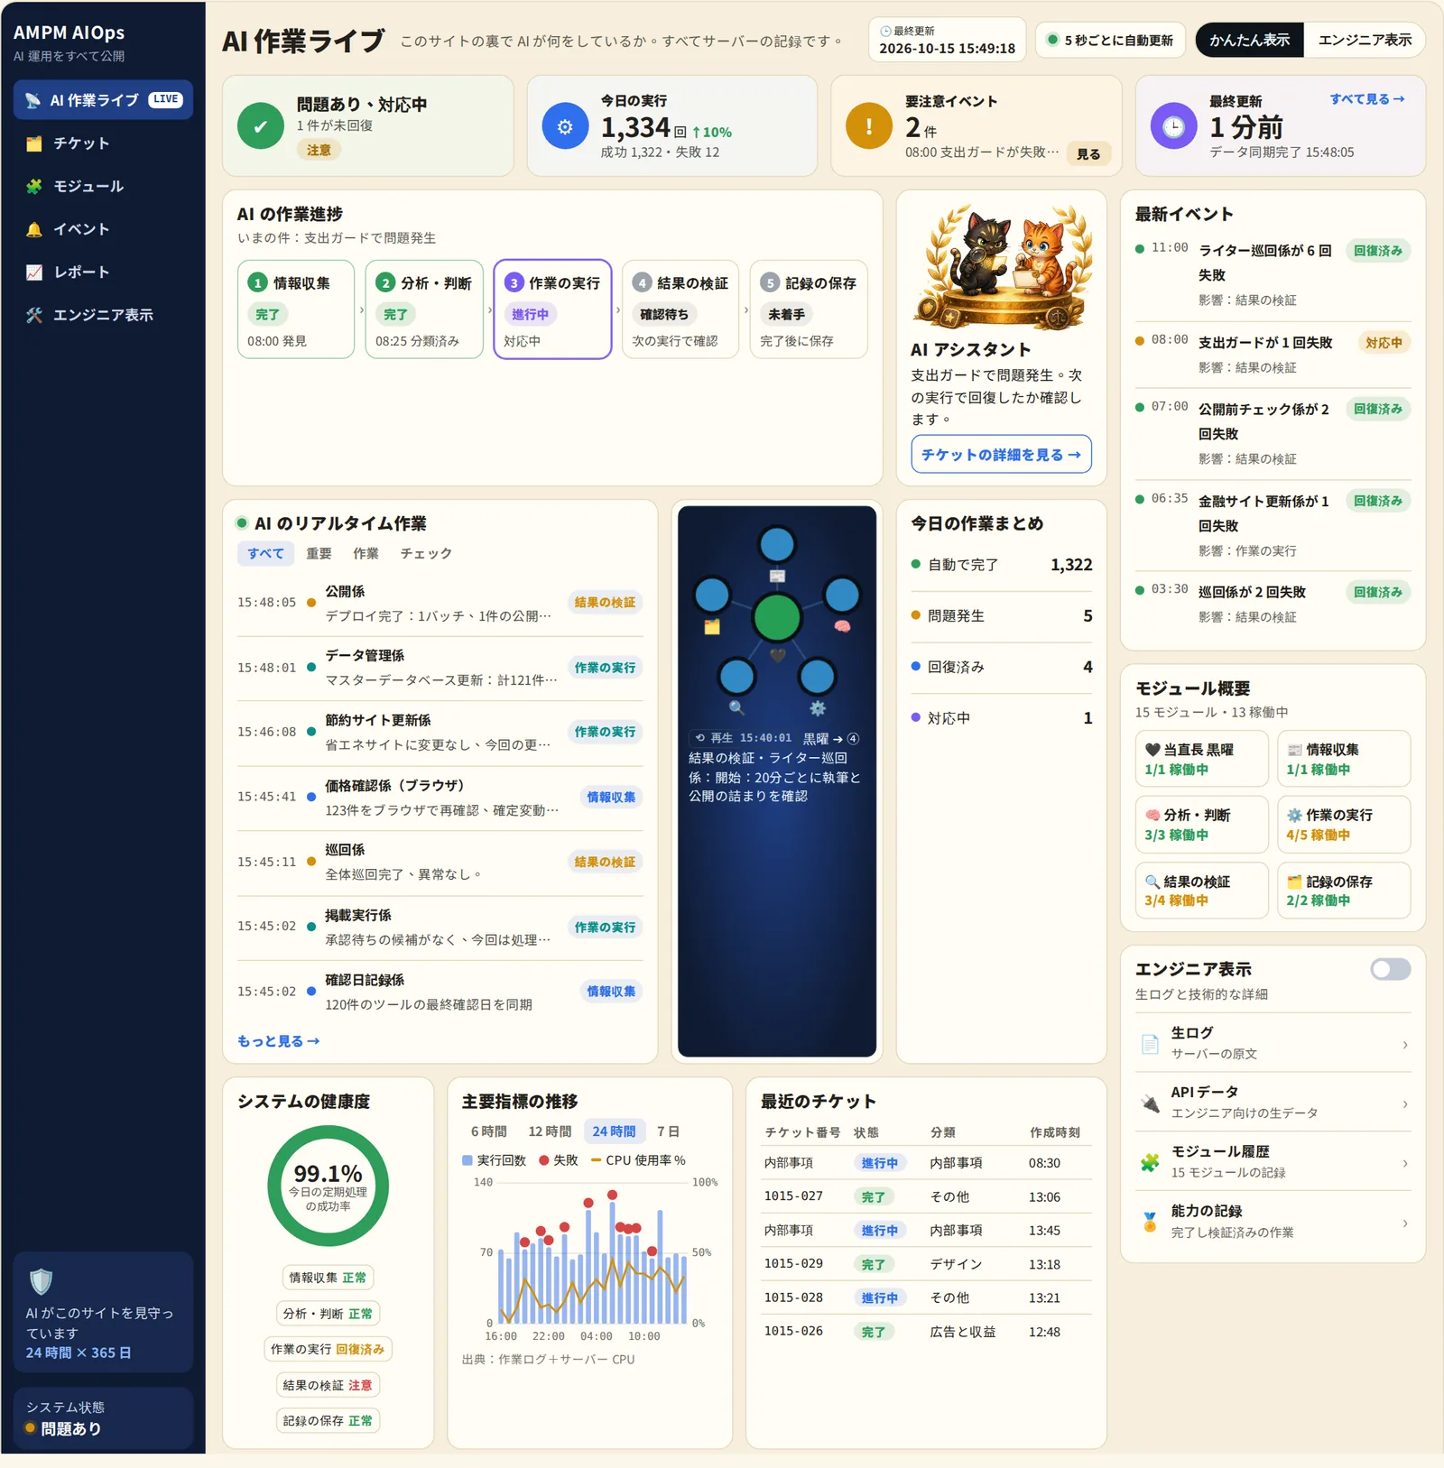This screenshot has height=1468, width=1444.
Task: Select the 7 日 chart range
Action: [x=668, y=1131]
